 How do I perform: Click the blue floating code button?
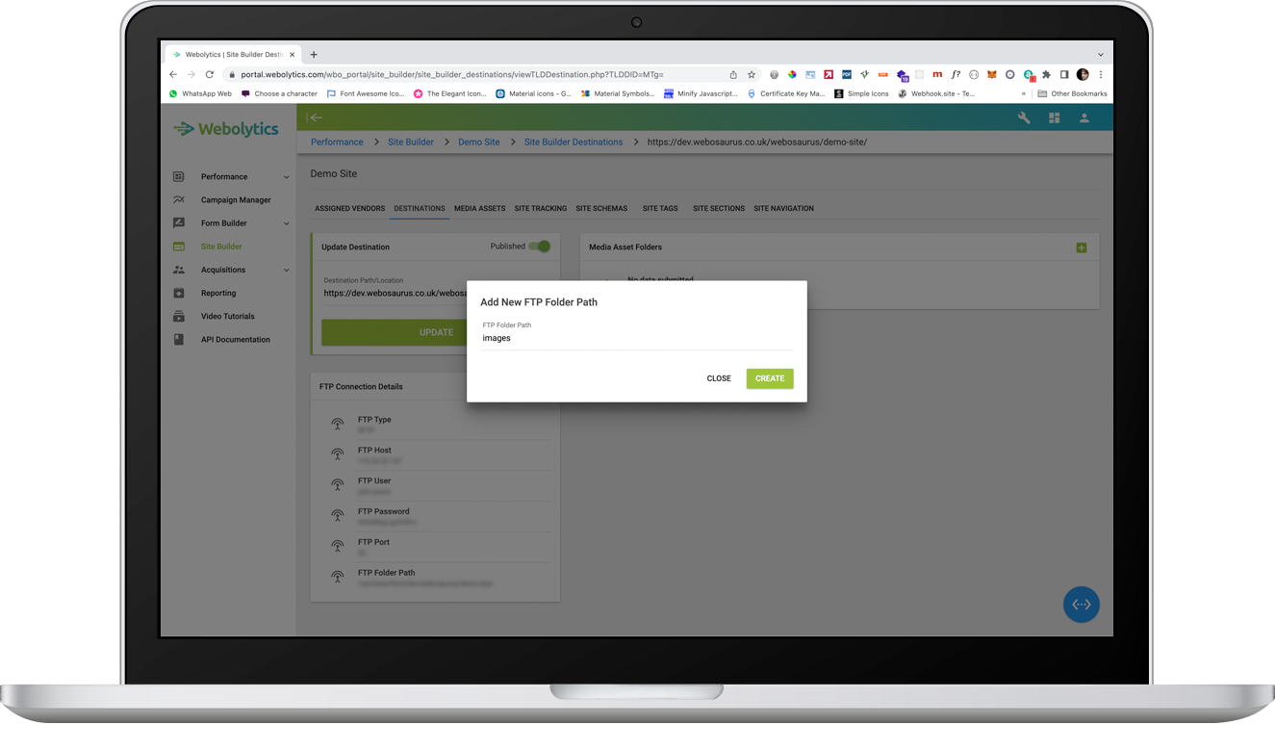pyautogui.click(x=1081, y=605)
